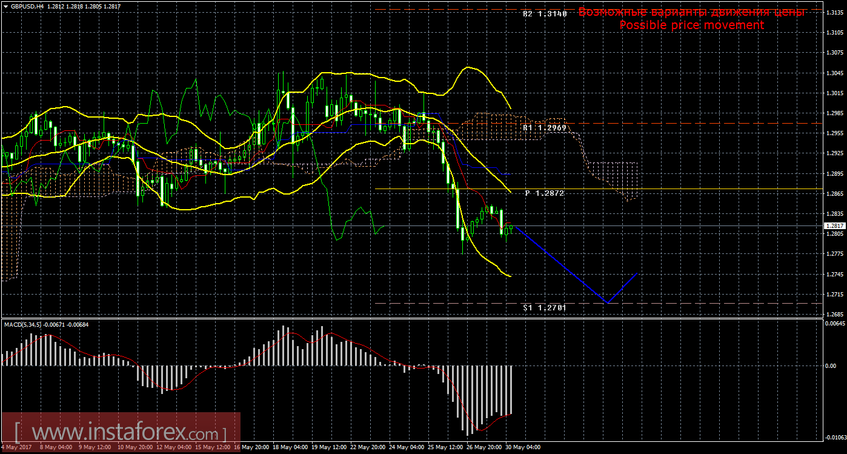Click the '22 May 20:00' time axis label
Viewport: 847px width, 454px height.
pos(368,447)
